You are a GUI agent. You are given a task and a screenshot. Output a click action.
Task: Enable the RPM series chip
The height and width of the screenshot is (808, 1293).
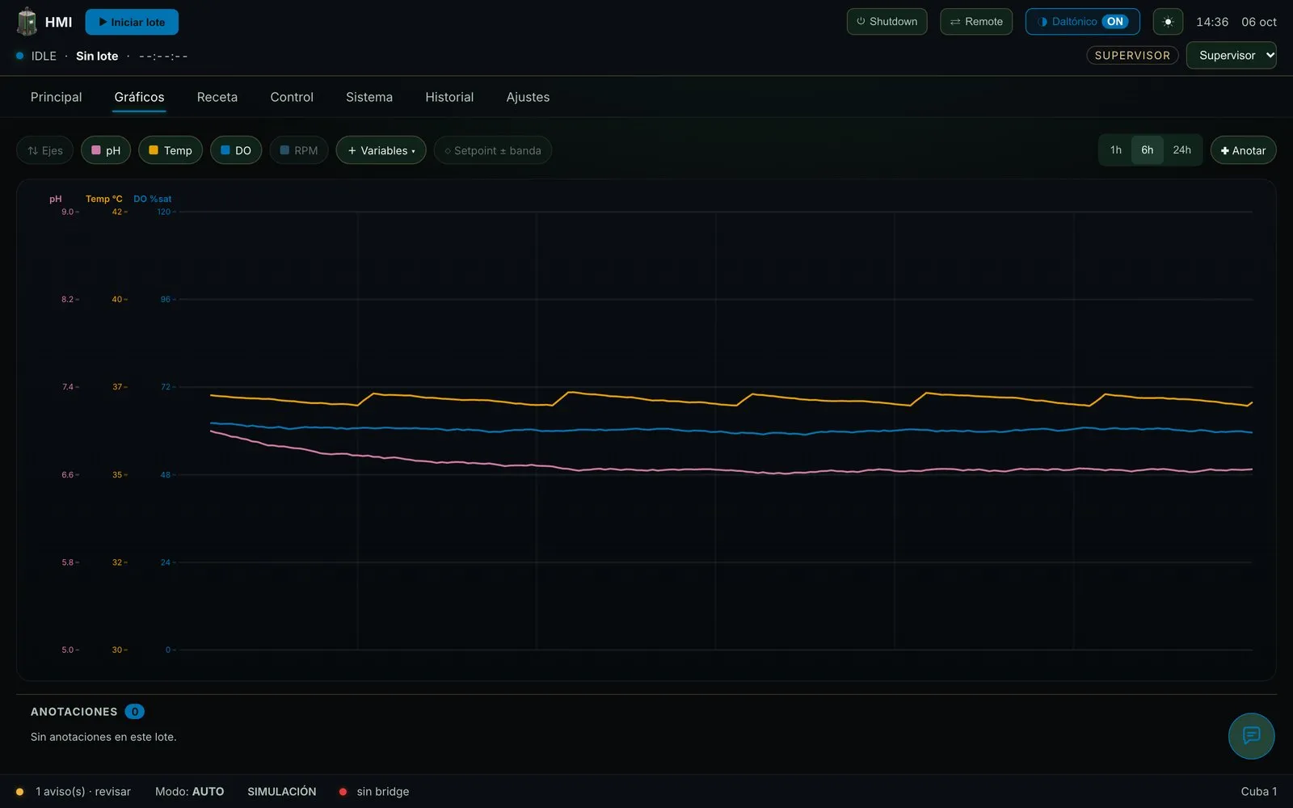[299, 150]
